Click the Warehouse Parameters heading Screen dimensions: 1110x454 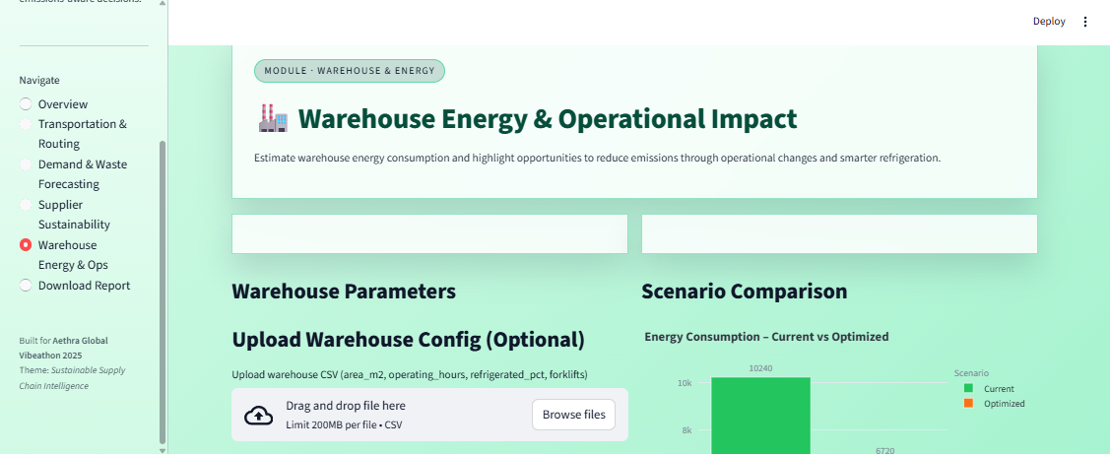click(x=344, y=292)
